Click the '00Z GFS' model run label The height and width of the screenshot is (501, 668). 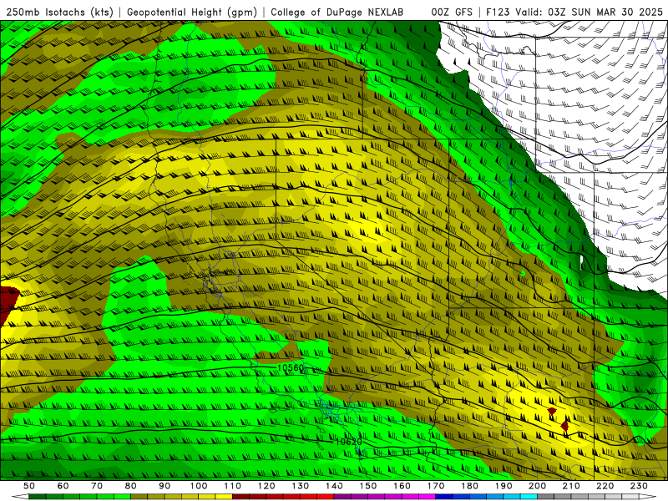pyautogui.click(x=452, y=12)
